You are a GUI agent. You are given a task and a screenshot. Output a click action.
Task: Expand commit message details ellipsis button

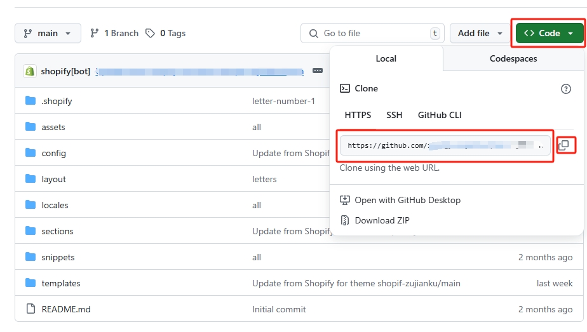(x=318, y=70)
